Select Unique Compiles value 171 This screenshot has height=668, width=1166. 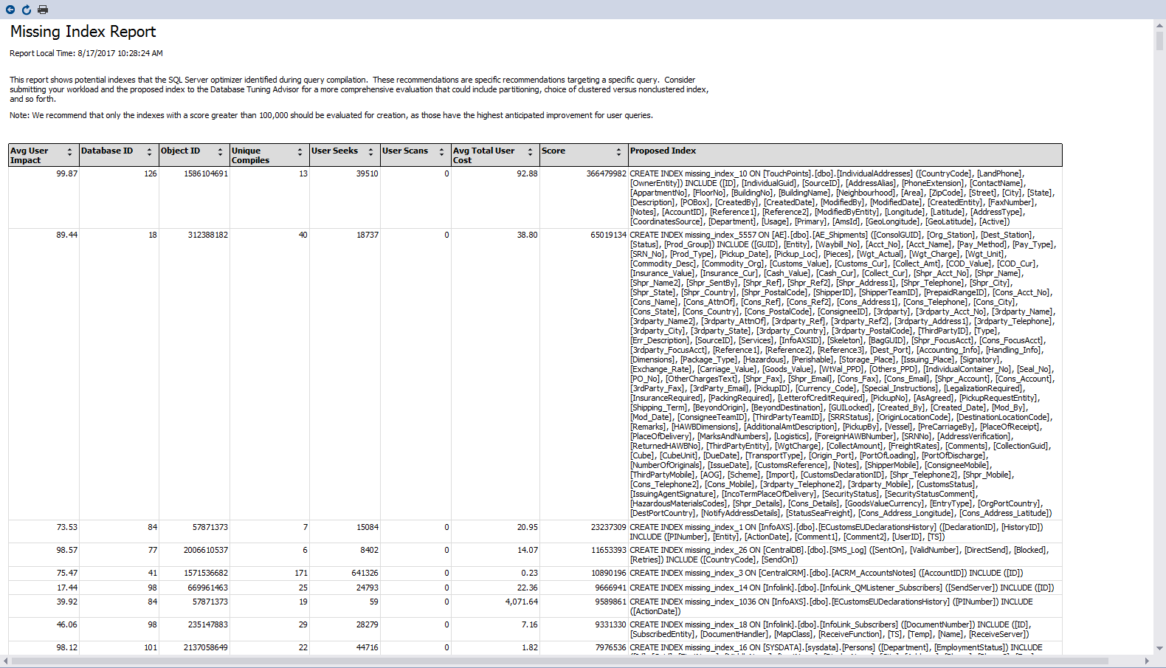tap(301, 573)
